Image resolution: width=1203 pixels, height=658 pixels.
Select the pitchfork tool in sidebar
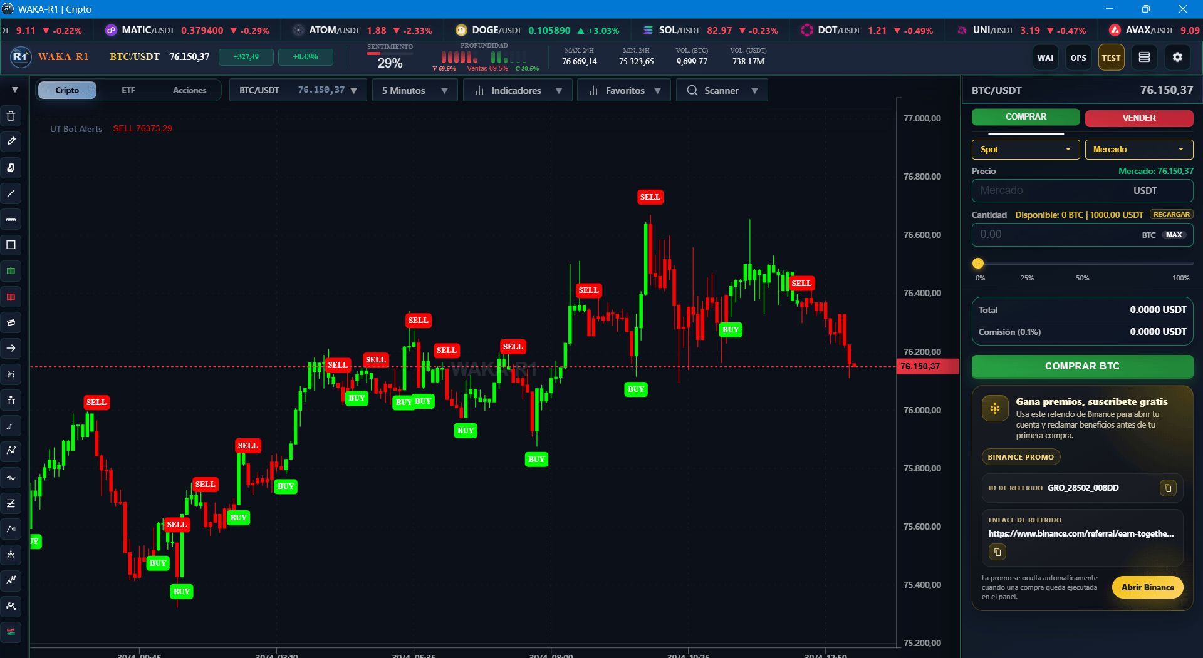pos(11,555)
